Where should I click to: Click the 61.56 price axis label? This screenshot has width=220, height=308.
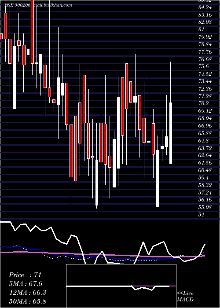[205, 163]
